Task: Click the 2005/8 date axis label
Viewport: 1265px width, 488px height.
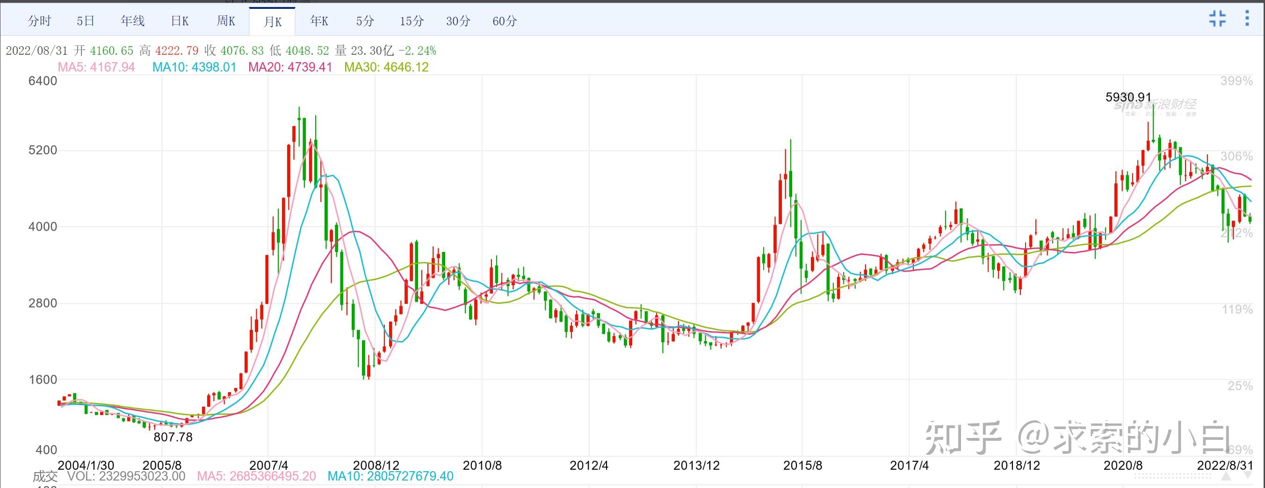Action: [162, 466]
